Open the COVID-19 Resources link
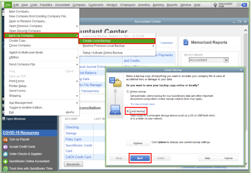 [21, 133]
